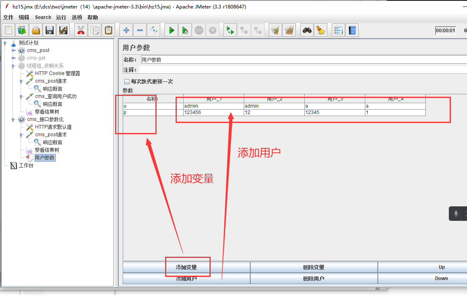
Task: Click the Reset Search brush icon
Action: pyautogui.click(x=321, y=30)
